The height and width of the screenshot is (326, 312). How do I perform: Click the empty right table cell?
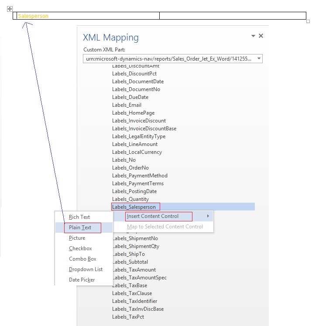pos(232,16)
